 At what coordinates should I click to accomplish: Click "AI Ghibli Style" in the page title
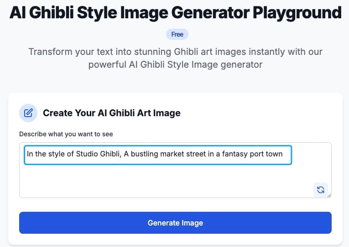point(63,13)
